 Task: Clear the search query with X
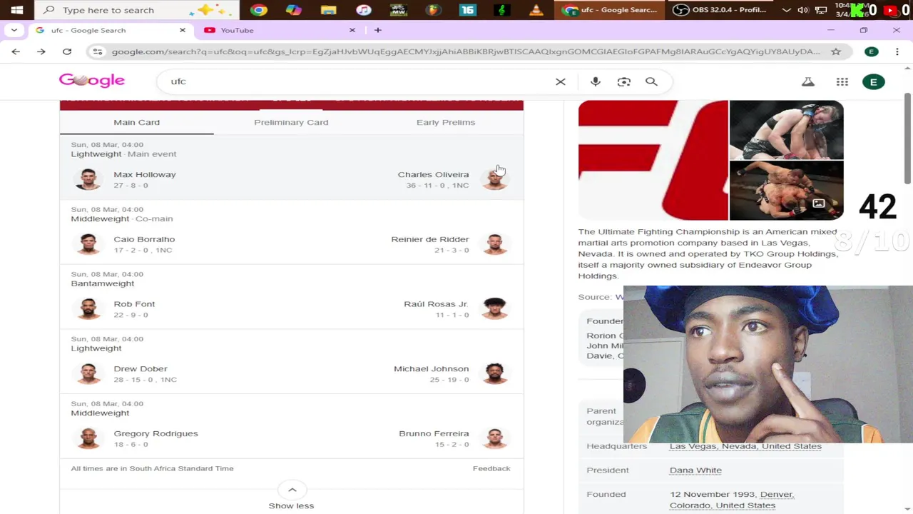[561, 81]
